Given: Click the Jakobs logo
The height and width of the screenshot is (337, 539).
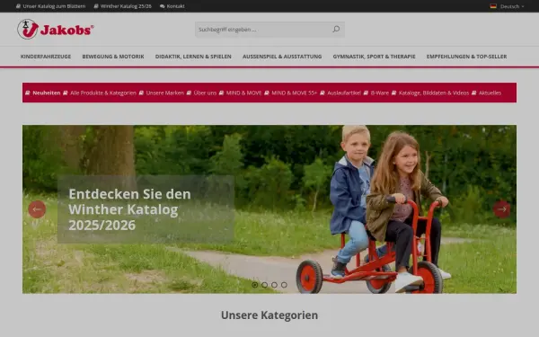Looking at the screenshot, I should click(56, 30).
